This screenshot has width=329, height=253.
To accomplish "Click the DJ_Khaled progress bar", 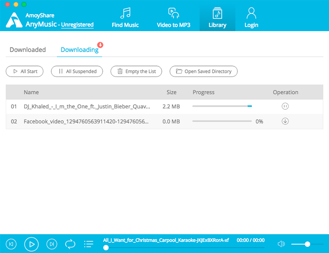I will point(222,106).
